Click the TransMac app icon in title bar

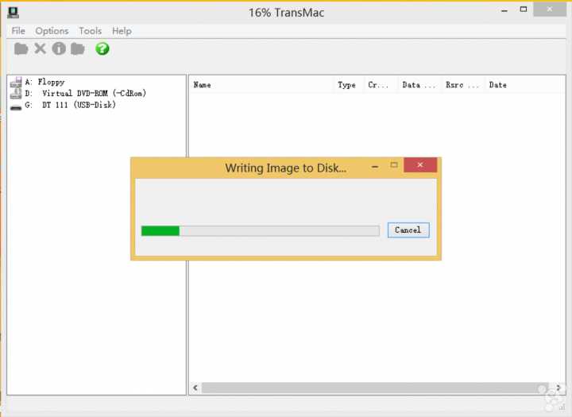pos(14,12)
